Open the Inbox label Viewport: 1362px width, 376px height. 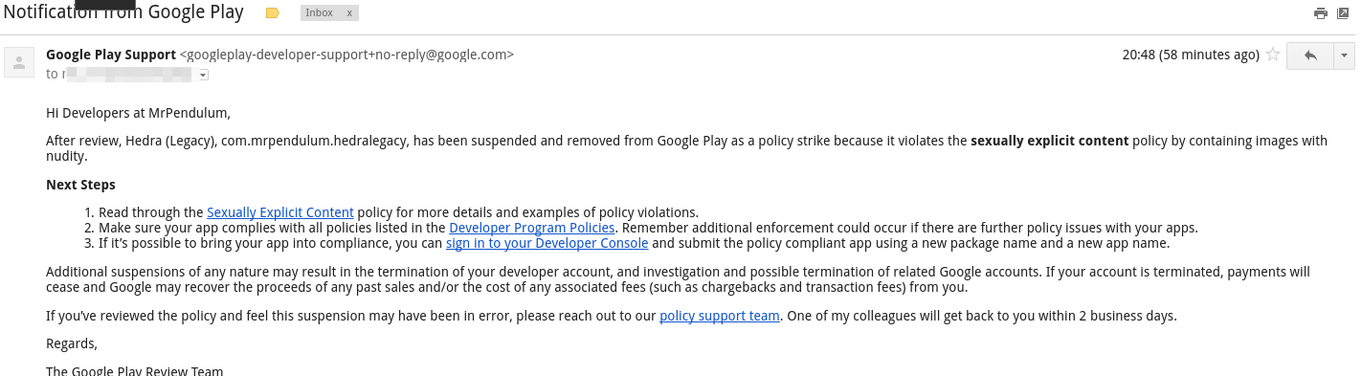tap(320, 13)
